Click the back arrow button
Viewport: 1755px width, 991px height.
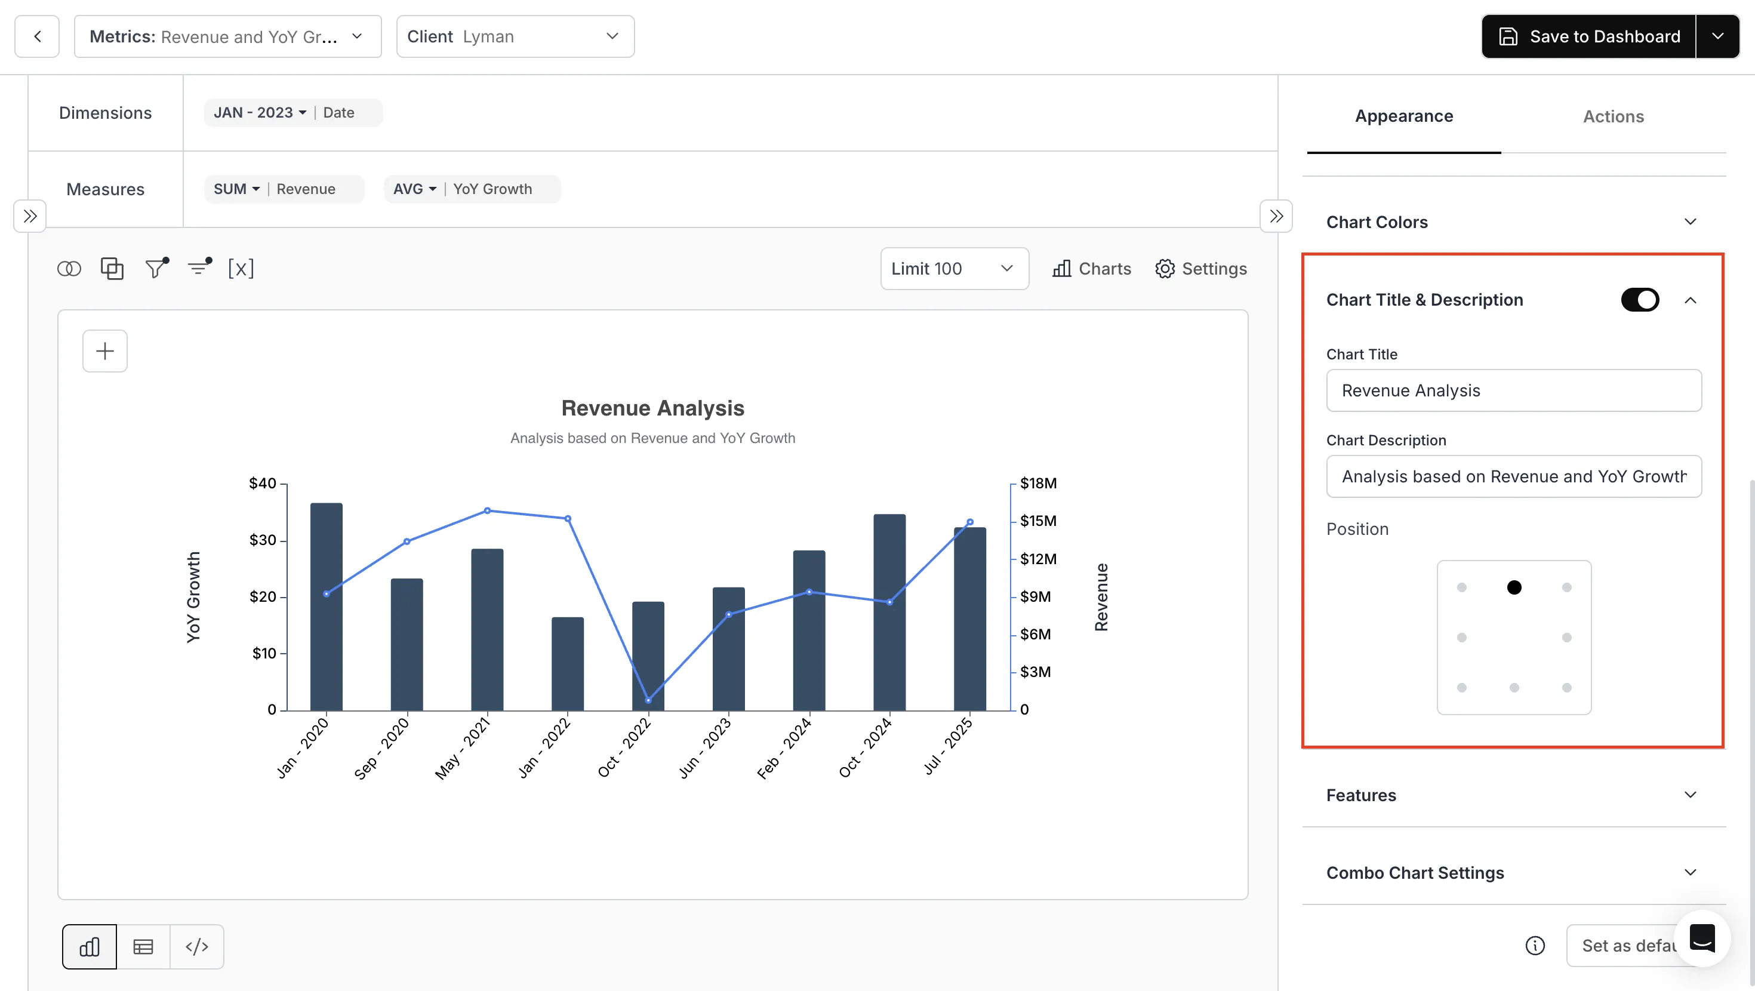pyautogui.click(x=37, y=36)
